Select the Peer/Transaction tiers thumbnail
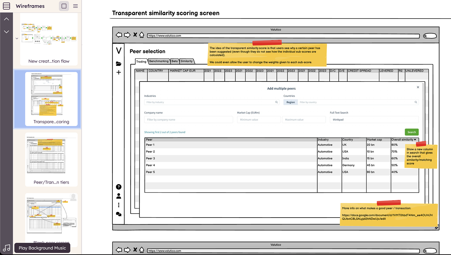Viewport: 451px width, 255px height. tap(52, 158)
